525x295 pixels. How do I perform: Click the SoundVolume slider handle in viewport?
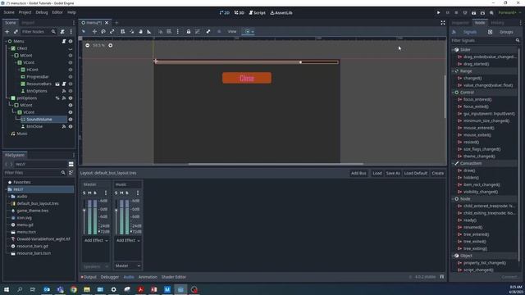[301, 62]
